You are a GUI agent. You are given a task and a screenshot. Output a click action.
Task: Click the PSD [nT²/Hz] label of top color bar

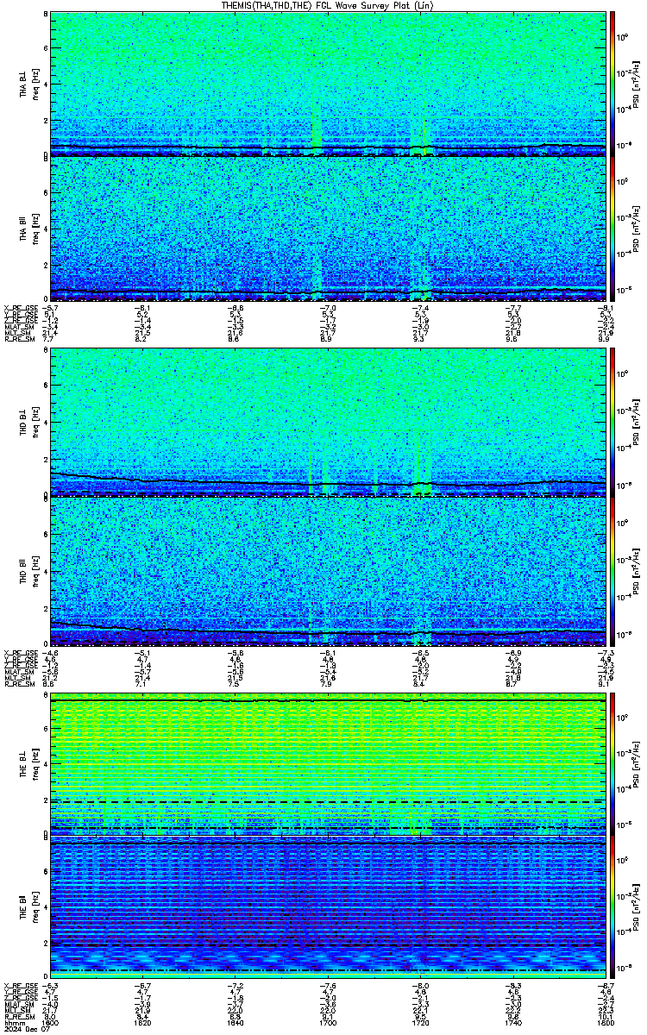pyautogui.click(x=636, y=84)
